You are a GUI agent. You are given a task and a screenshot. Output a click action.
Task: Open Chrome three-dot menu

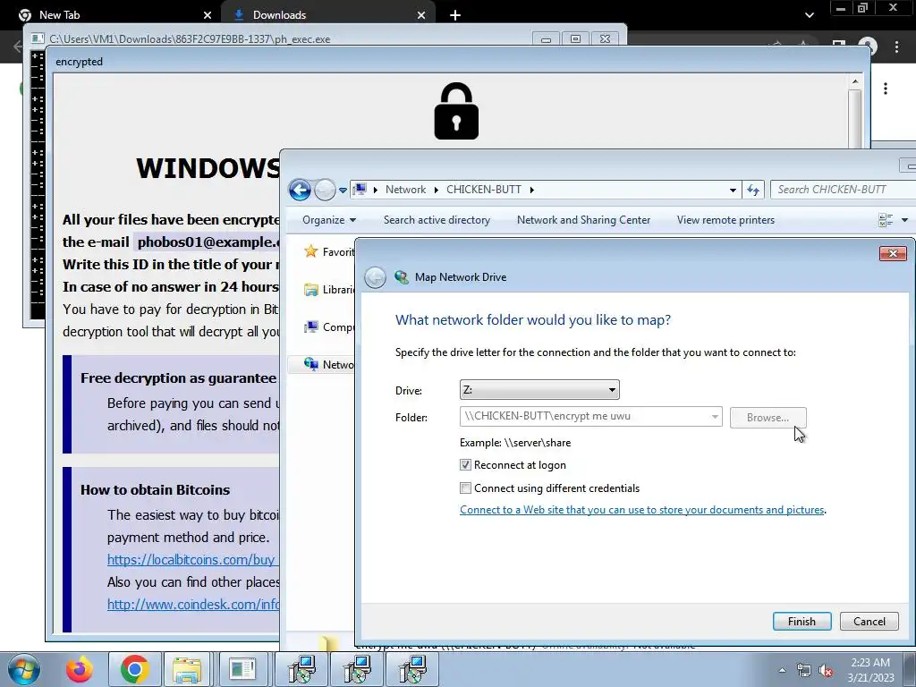(896, 47)
